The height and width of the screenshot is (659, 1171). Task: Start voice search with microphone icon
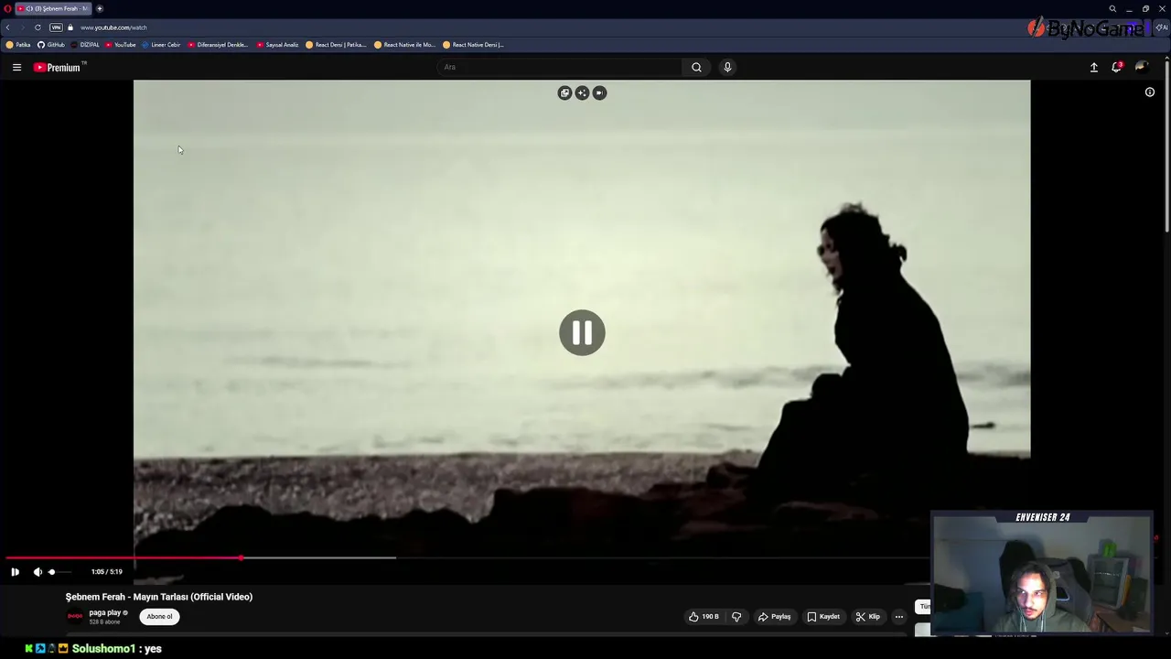coord(727,67)
